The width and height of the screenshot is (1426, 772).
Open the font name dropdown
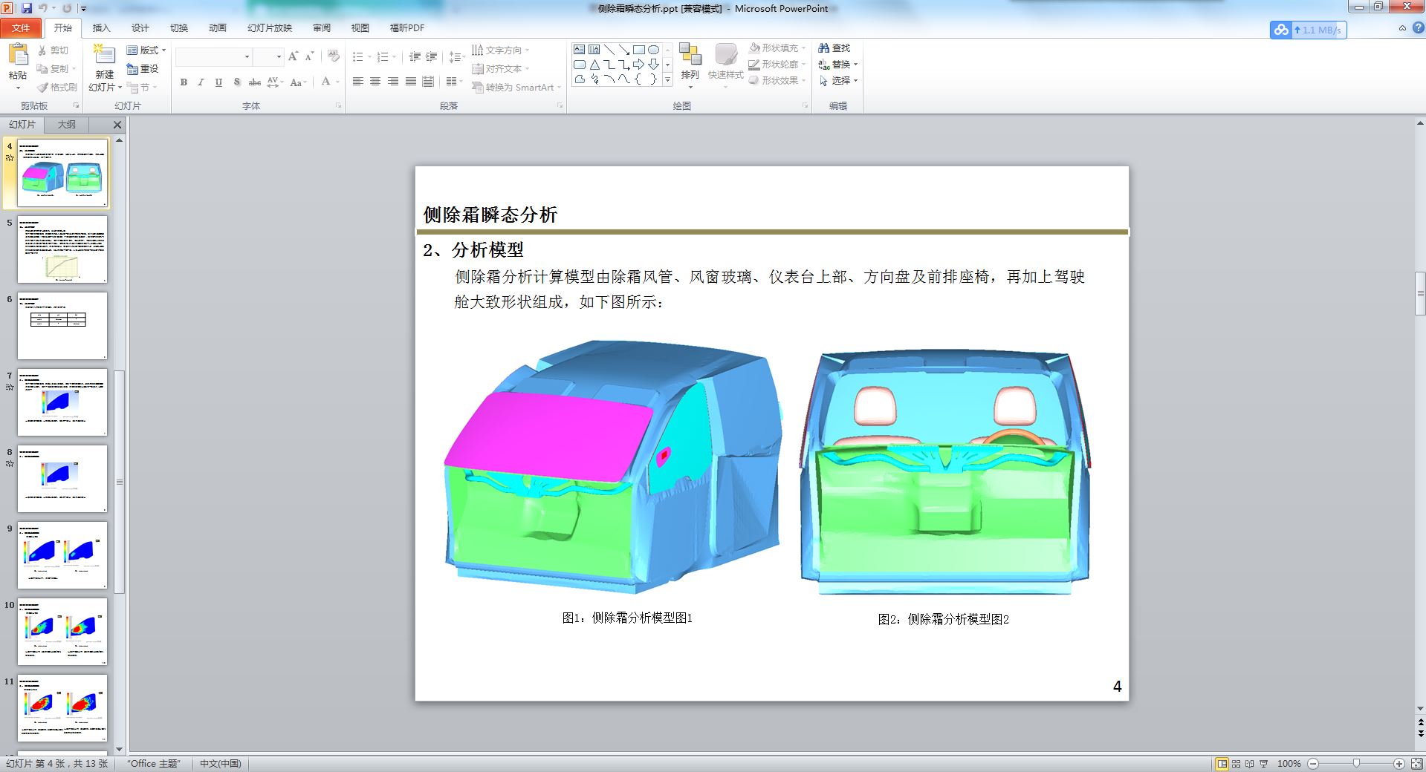(x=247, y=57)
